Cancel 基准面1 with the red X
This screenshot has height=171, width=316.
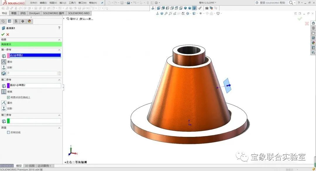[8, 34]
